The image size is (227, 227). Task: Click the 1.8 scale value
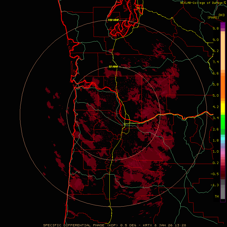pyautogui.click(x=216, y=140)
